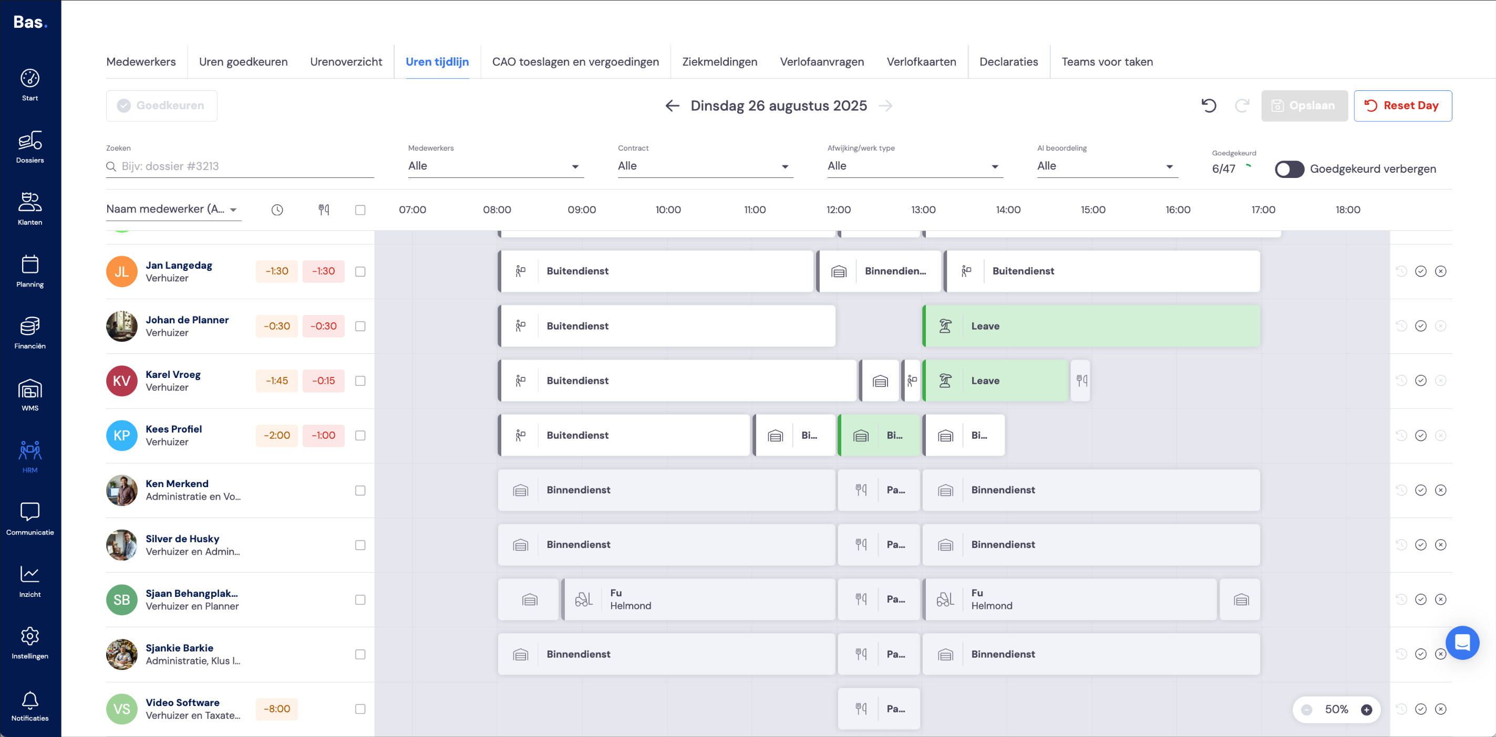The width and height of the screenshot is (1496, 737).
Task: Open the Naam medewerker sort dropdown
Action: pos(173,209)
